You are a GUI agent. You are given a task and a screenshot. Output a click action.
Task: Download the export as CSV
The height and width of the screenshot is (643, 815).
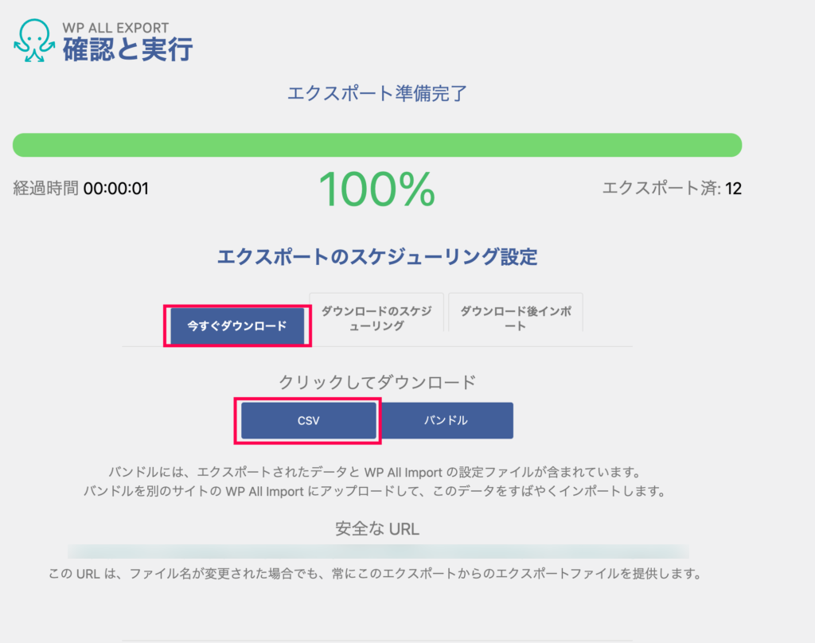[308, 420]
